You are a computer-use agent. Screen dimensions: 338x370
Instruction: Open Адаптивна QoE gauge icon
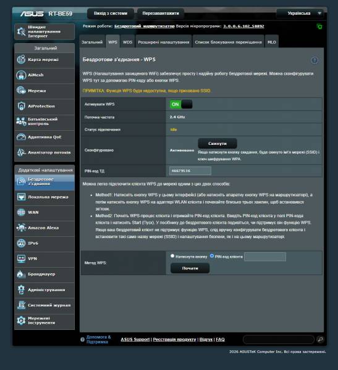click(21, 137)
